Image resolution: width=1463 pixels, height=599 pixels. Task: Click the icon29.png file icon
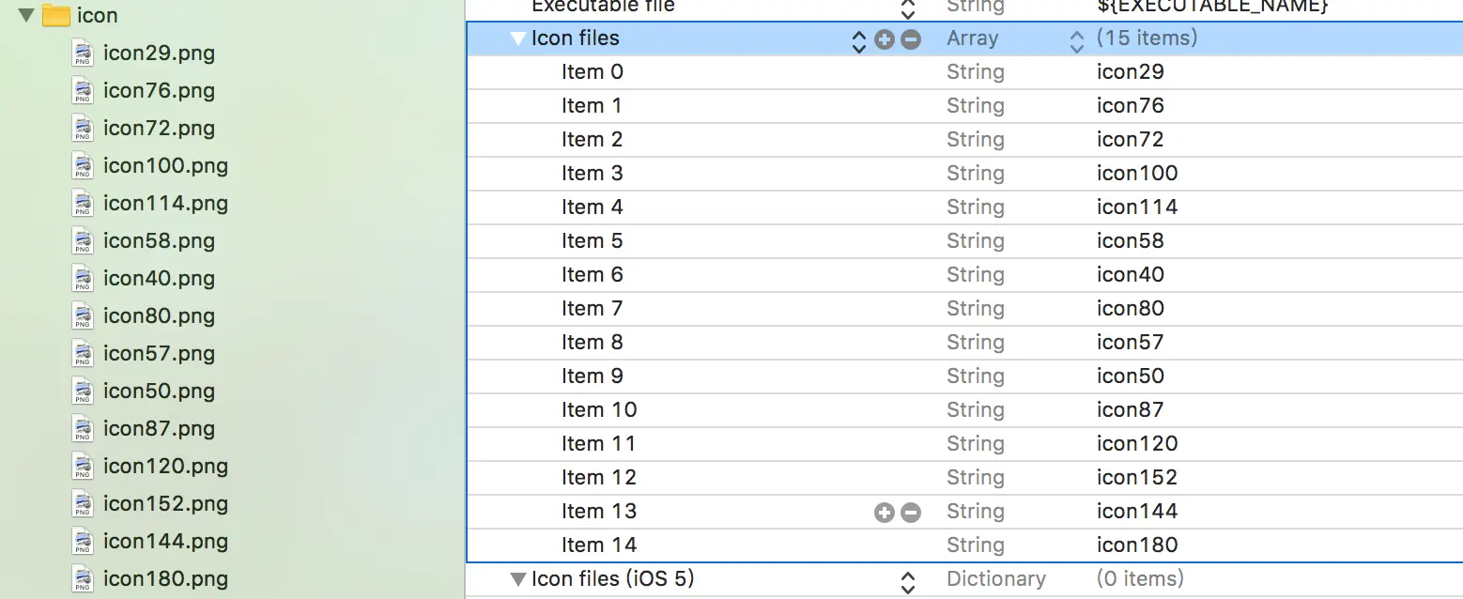(x=83, y=54)
